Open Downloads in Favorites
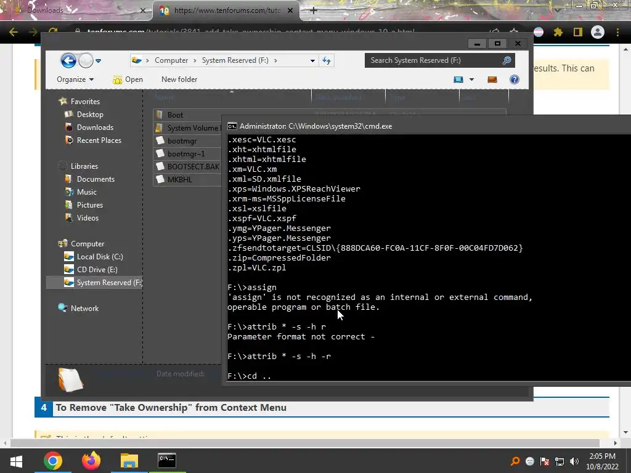 click(89, 127)
